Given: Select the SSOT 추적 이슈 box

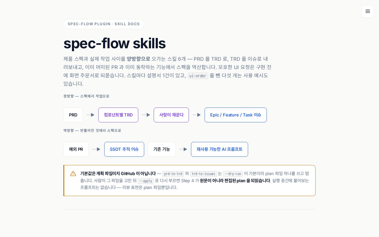Looking at the screenshot, I should point(124,149).
